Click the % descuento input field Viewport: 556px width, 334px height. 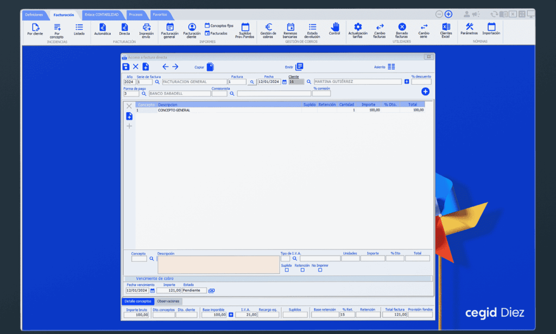click(421, 82)
